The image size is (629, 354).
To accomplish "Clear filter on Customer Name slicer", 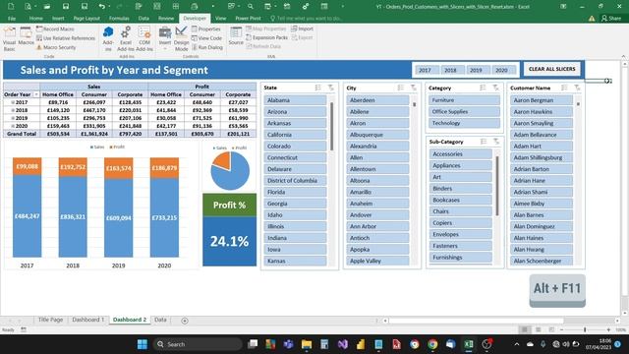I will point(577,88).
